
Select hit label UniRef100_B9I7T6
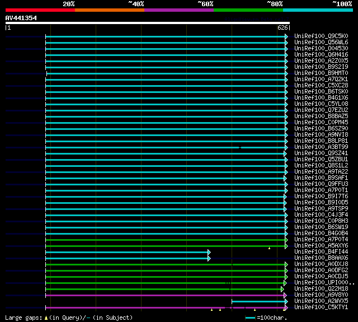(x=321, y=197)
